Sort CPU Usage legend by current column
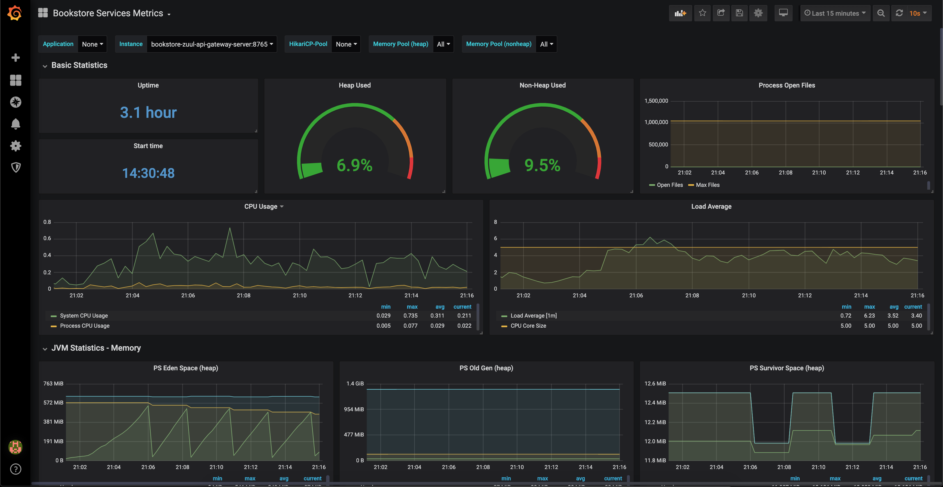This screenshot has height=487, width=943. point(462,307)
